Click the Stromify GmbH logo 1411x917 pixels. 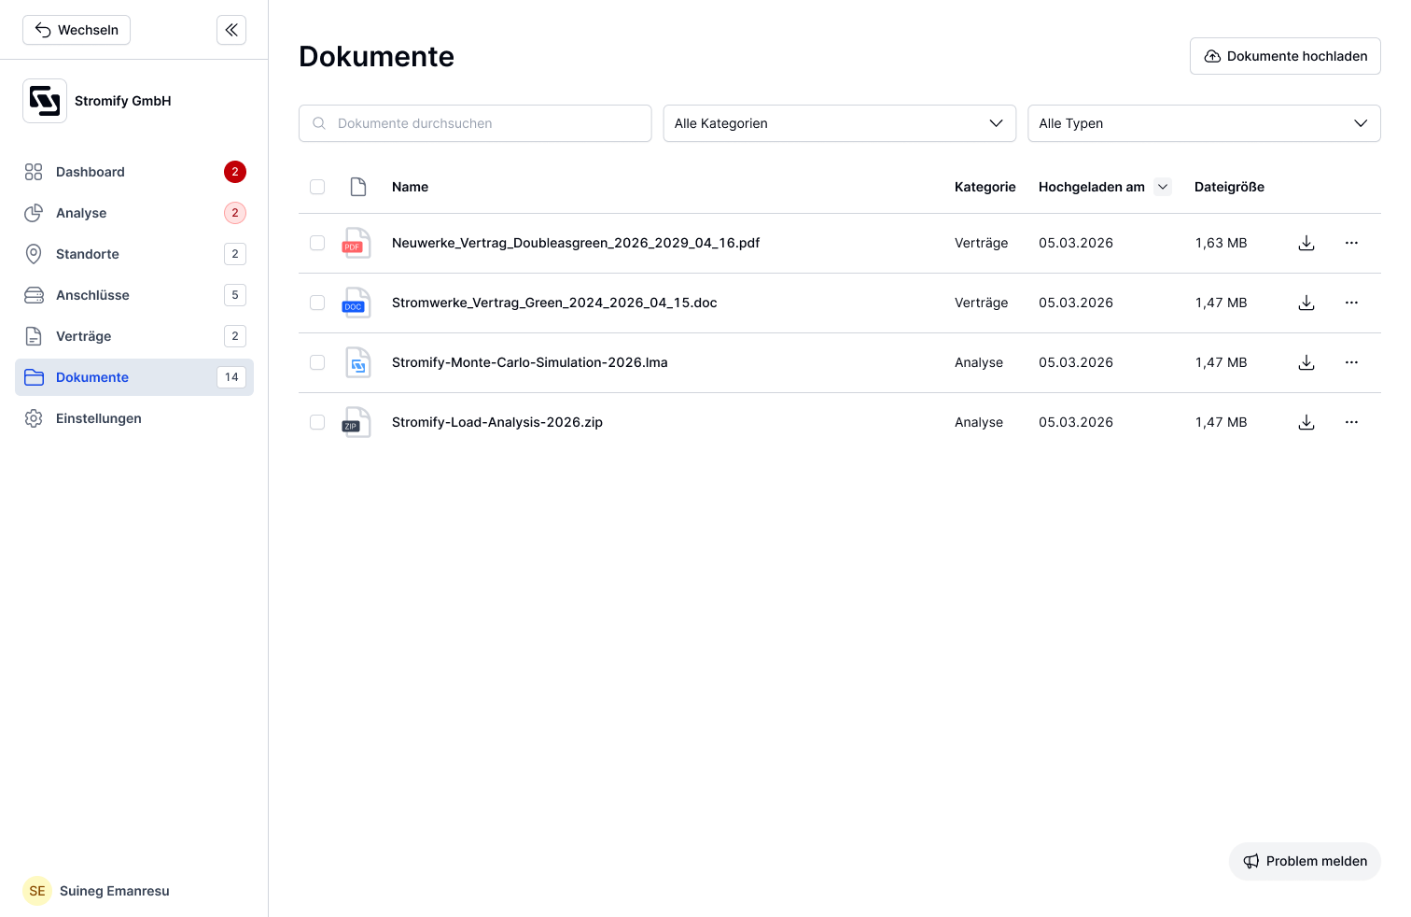(x=45, y=101)
